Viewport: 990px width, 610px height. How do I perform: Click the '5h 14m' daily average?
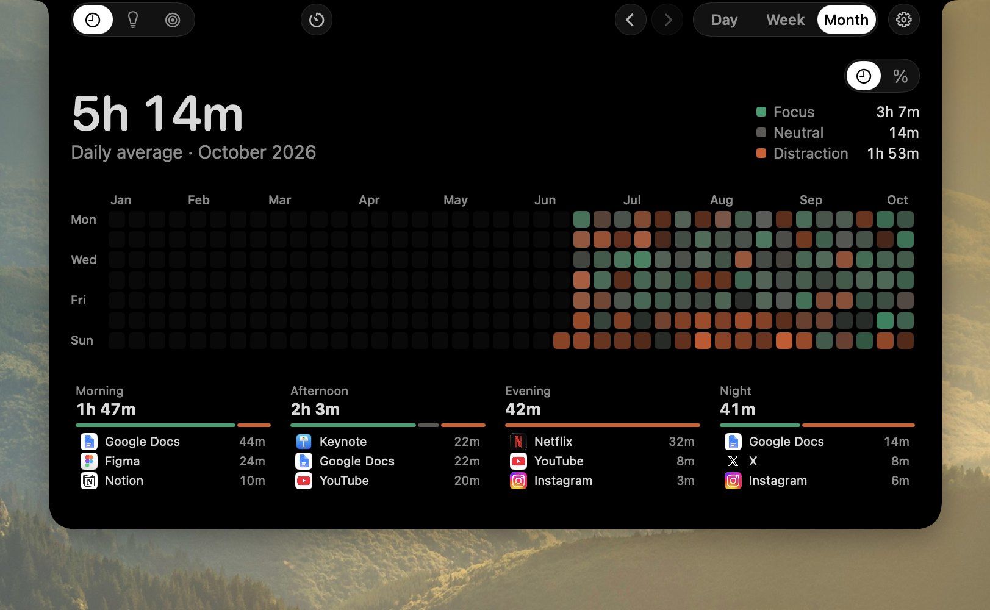click(157, 114)
